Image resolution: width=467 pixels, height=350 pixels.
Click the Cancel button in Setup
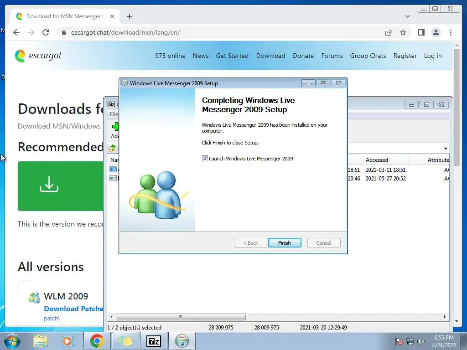point(323,243)
